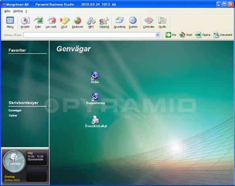
Task: Click the Dokument button
Action: point(223,35)
